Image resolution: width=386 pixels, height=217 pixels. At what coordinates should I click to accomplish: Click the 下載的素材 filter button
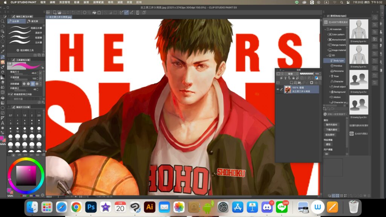click(332, 130)
